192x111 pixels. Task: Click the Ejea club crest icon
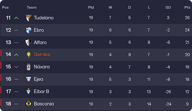point(28,79)
